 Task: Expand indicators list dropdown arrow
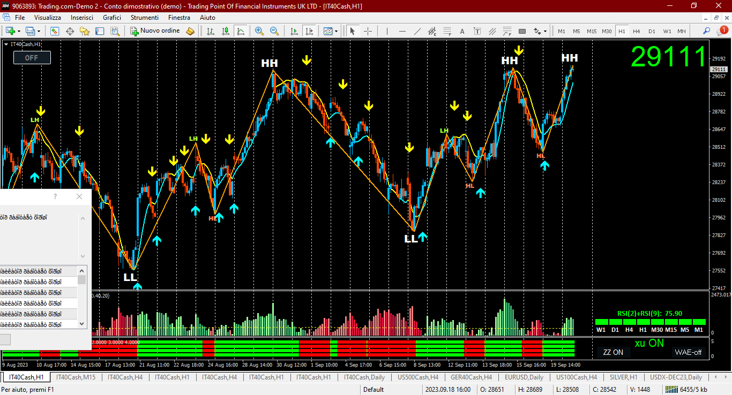[x=336, y=31]
